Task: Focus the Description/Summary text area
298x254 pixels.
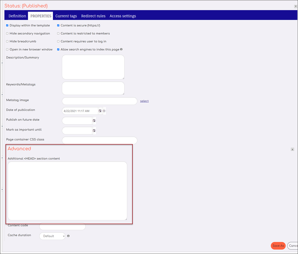Action: coord(93,67)
